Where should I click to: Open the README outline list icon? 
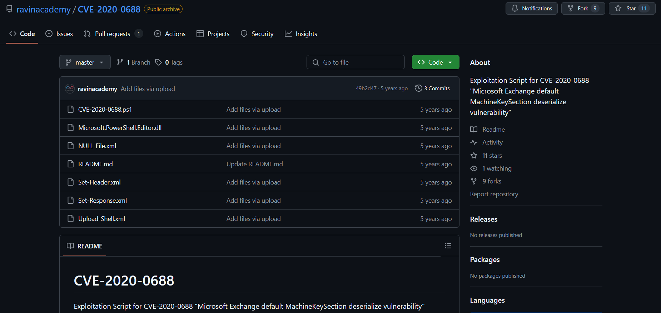(448, 246)
